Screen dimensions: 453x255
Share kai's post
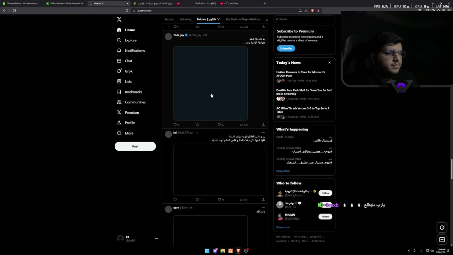[x=263, y=199]
